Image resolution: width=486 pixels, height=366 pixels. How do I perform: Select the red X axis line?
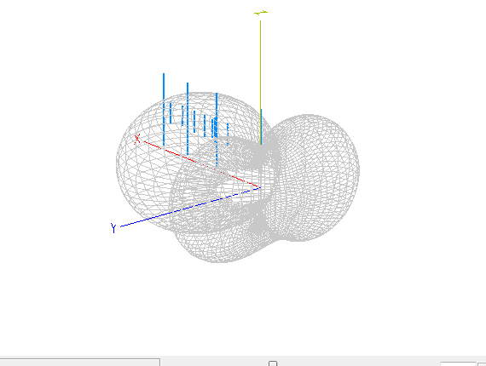(201, 164)
